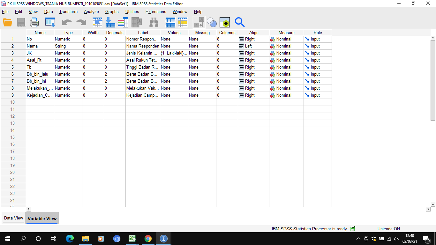Viewport: 436px width, 245px height.
Task: Select the Missing column header
Action: [x=202, y=33]
